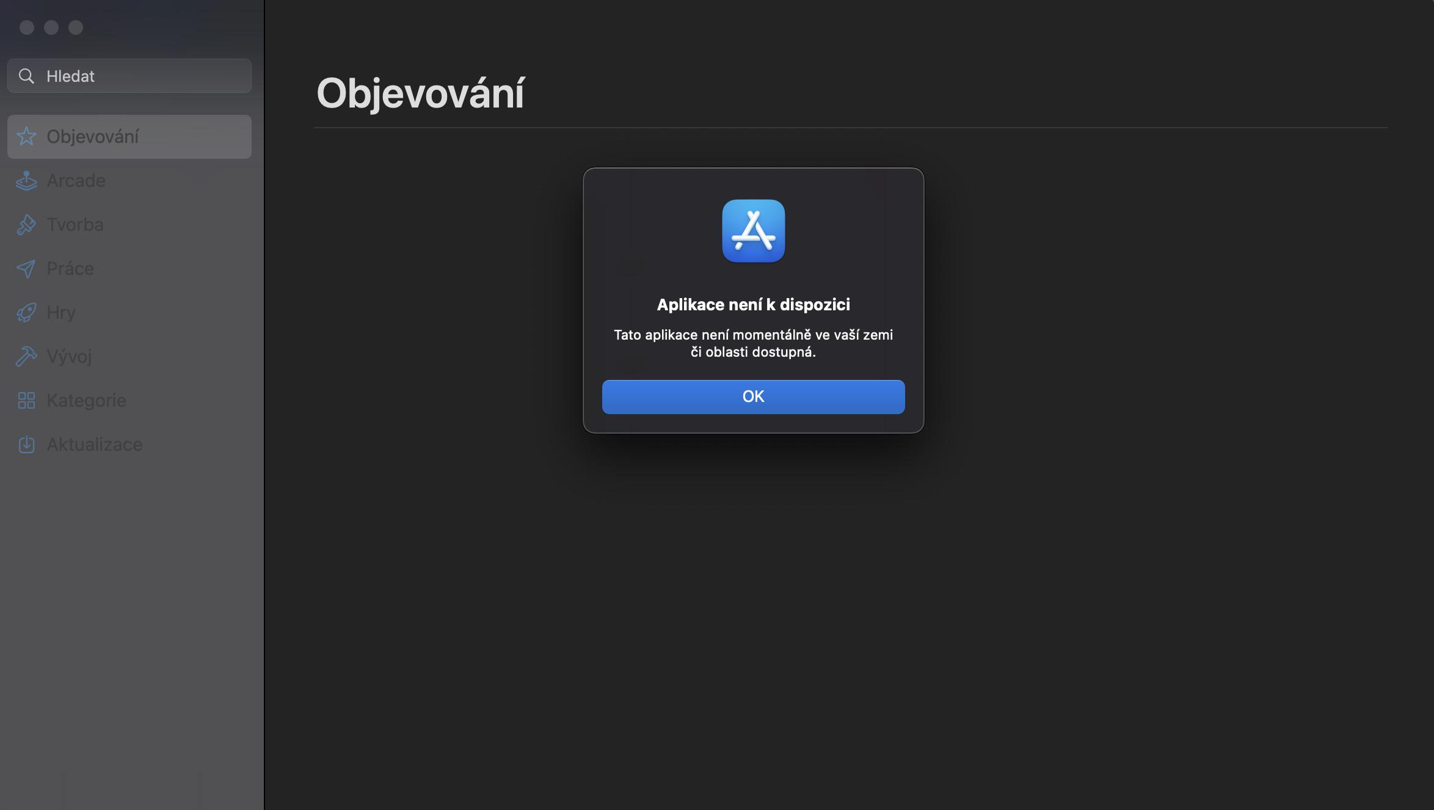Image resolution: width=1434 pixels, height=810 pixels.
Task: Open the Kategorie section
Action: 129,400
